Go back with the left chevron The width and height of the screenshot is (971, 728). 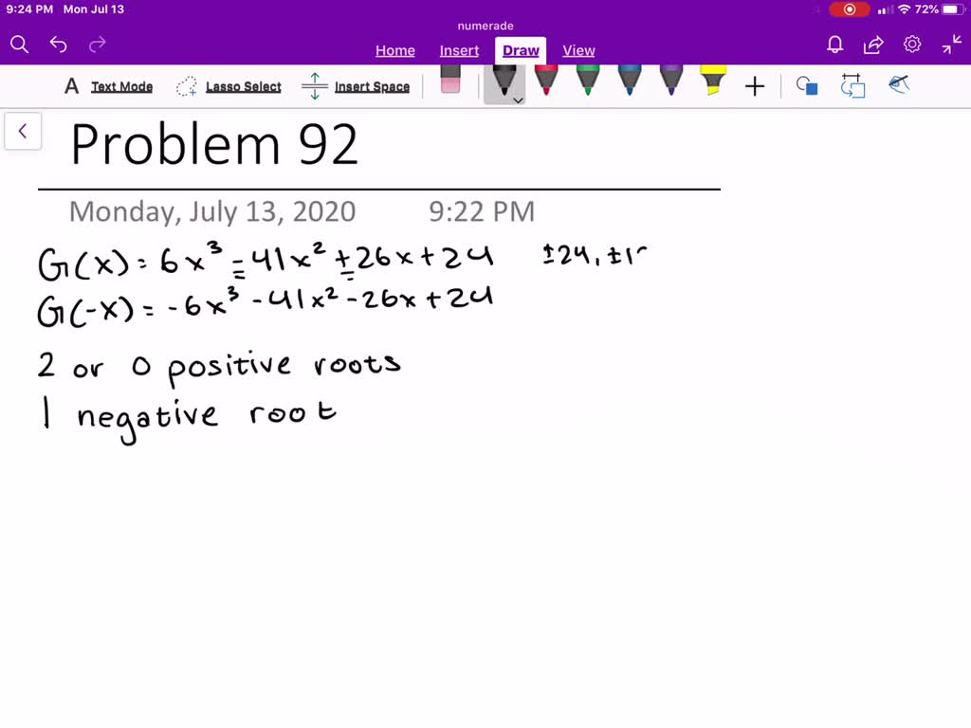(23, 131)
